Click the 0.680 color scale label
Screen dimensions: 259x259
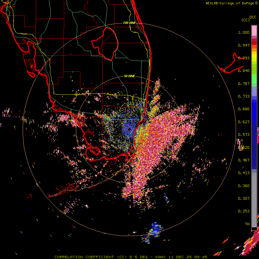pos(244,109)
